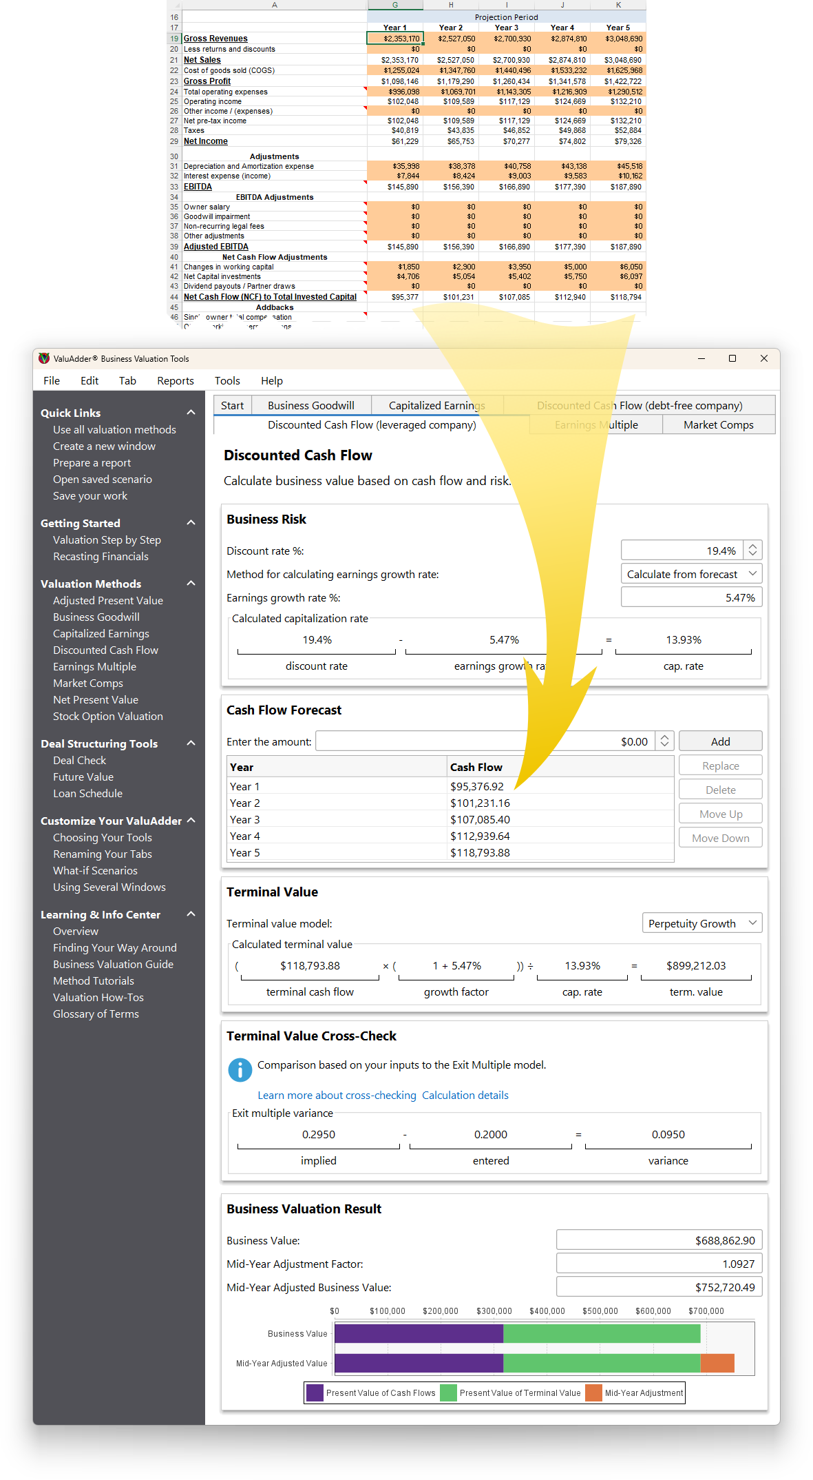Open the Edit menu
Viewport: 813px width, 1480px height.
[89, 380]
